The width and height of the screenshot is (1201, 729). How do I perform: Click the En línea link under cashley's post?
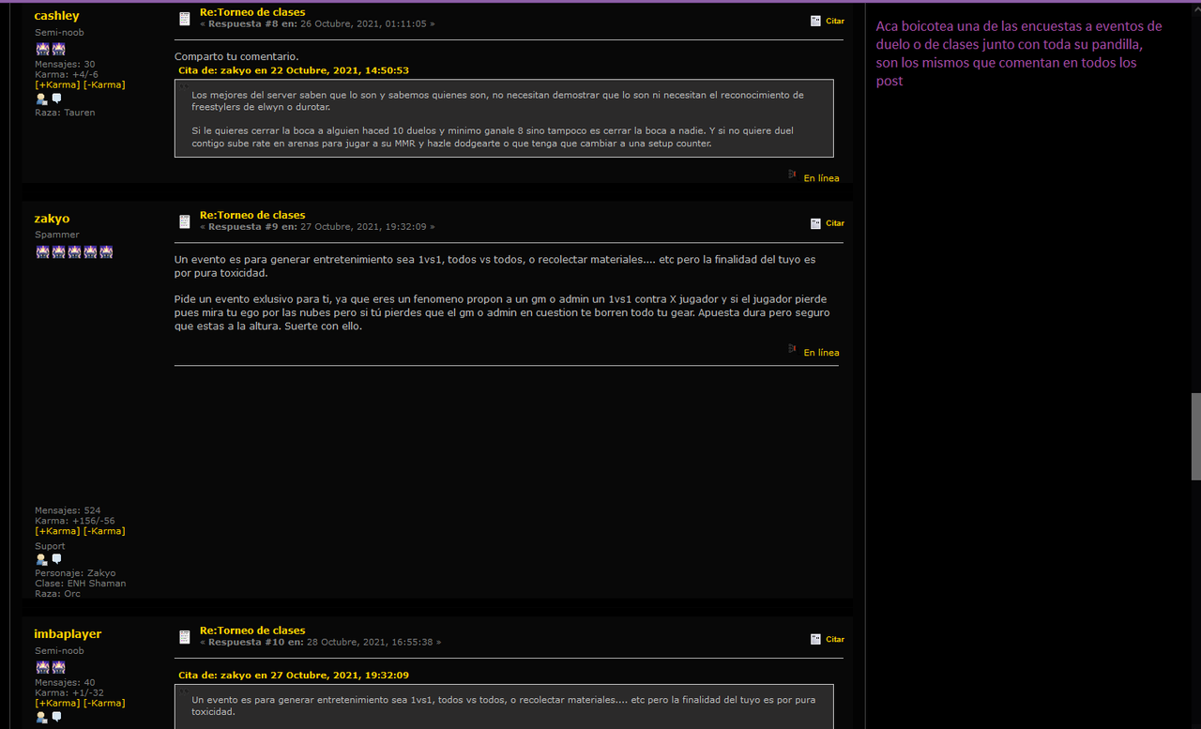coord(821,178)
